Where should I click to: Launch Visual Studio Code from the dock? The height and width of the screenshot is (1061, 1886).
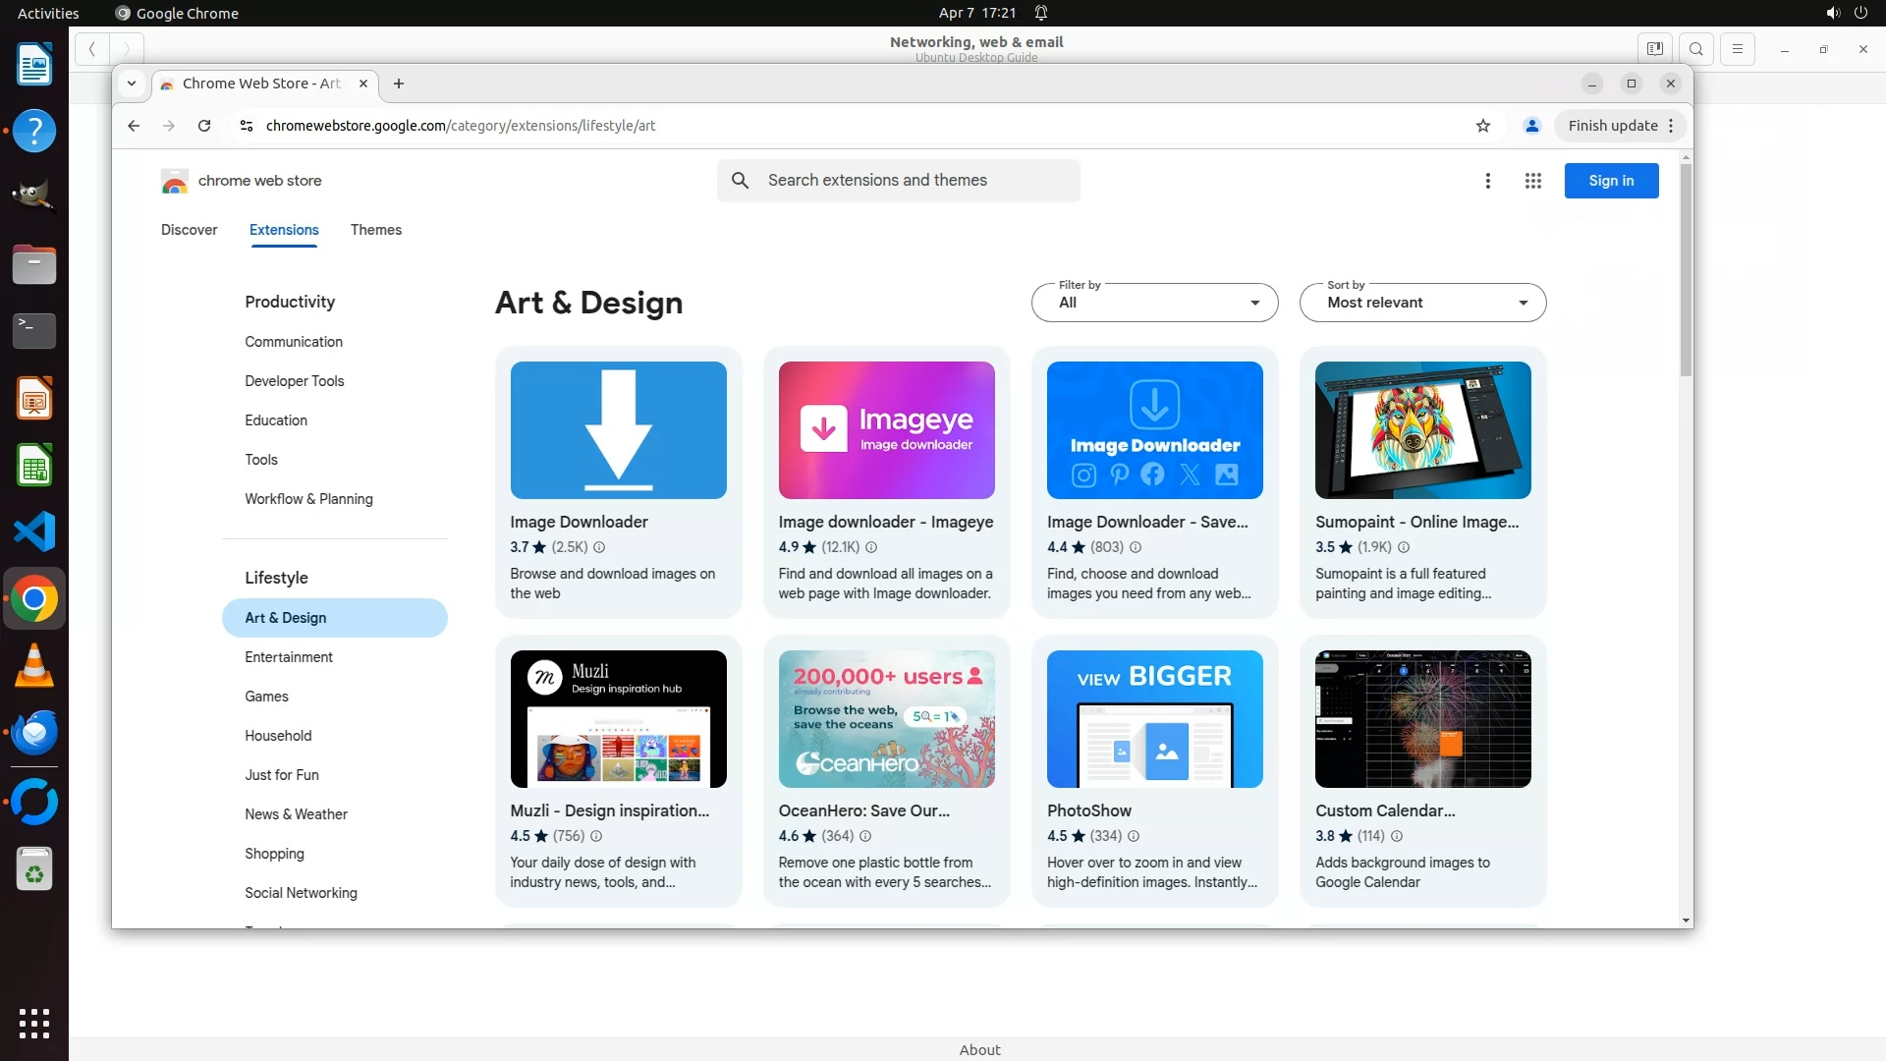[x=34, y=531]
